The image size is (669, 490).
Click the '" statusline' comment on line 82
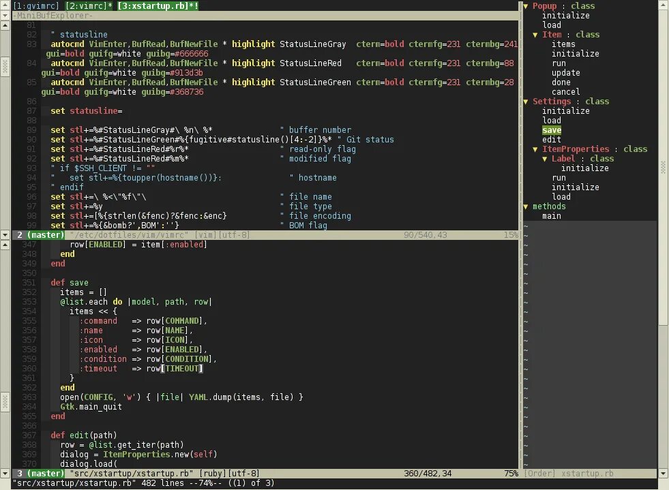coord(79,35)
